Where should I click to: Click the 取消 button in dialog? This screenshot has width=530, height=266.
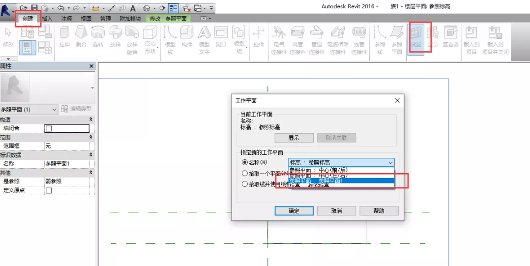336,210
